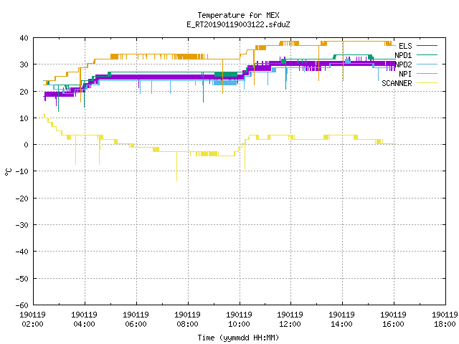Image resolution: width=459 pixels, height=344 pixels.
Task: Click the green NPD1 spike near 08:35
Action: [204, 87]
